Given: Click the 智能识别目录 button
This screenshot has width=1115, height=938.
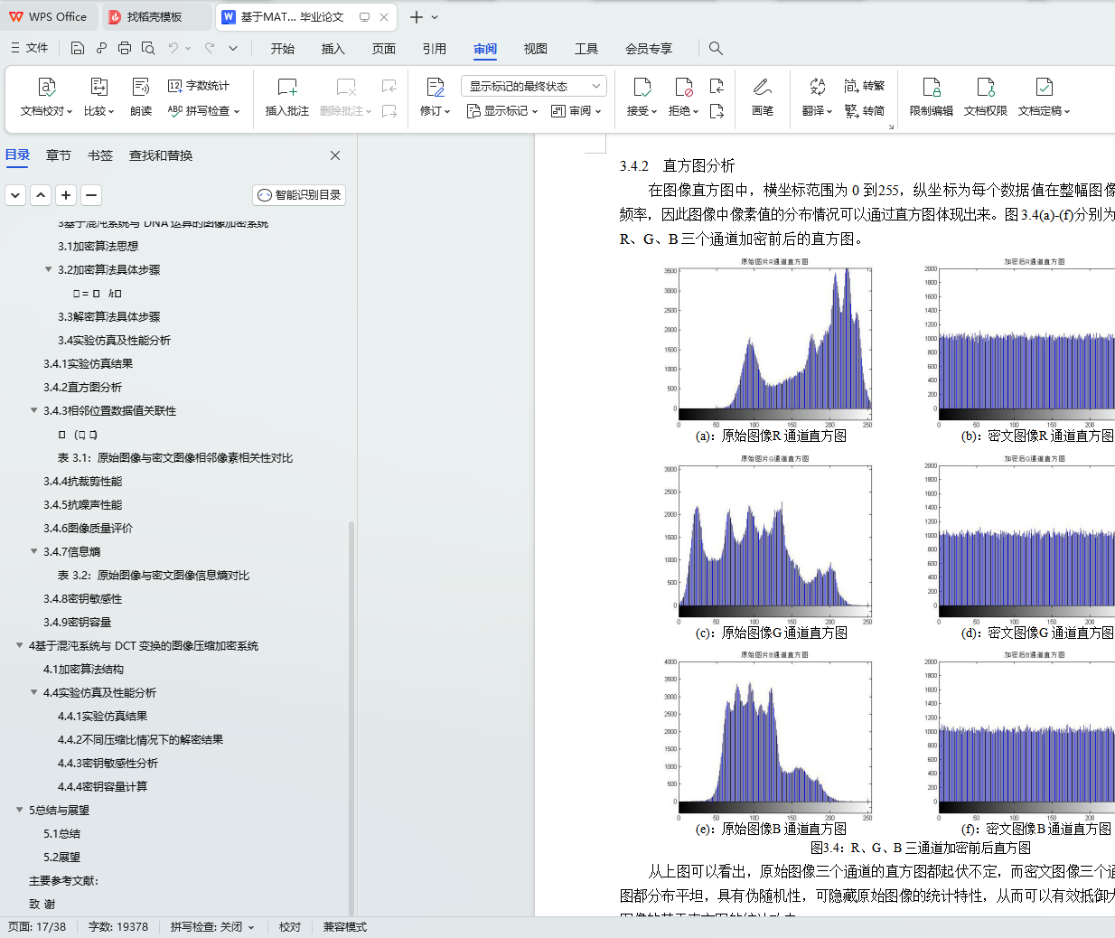Looking at the screenshot, I should [x=299, y=195].
